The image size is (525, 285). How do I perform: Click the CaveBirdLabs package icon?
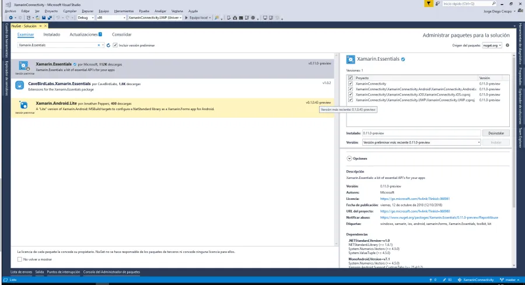(19, 85)
